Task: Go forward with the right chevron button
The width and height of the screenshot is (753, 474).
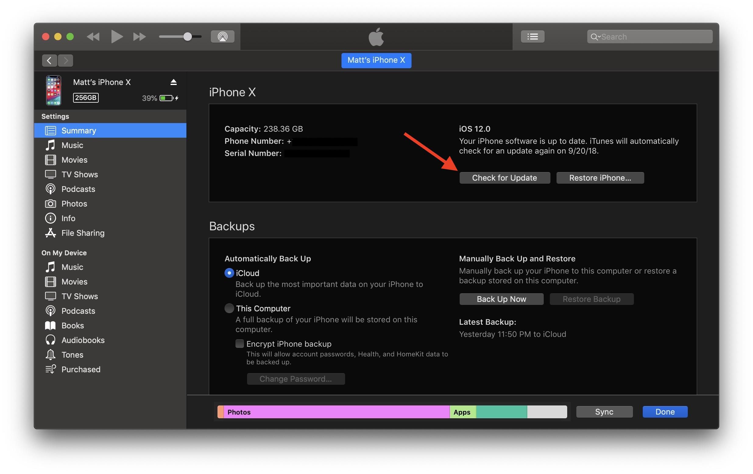Action: tap(65, 60)
